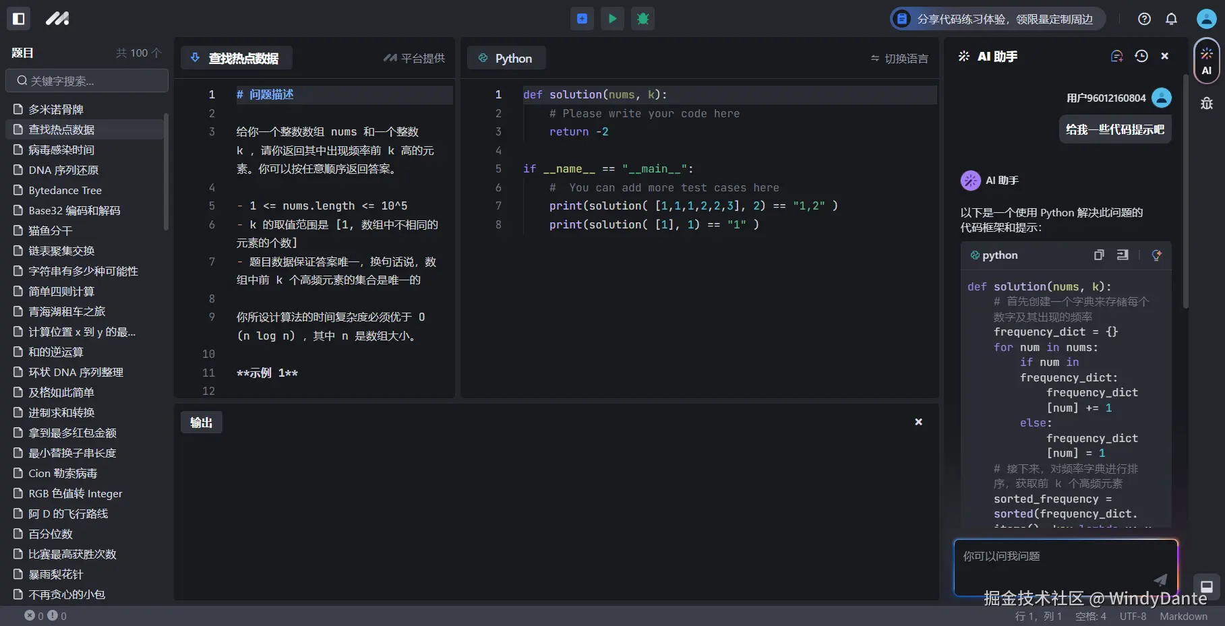Run the code with the play button
Screen dimensions: 1225x626
[x=612, y=19]
